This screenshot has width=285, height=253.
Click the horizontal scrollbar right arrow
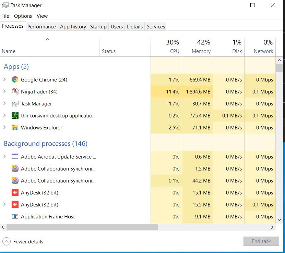272,227
